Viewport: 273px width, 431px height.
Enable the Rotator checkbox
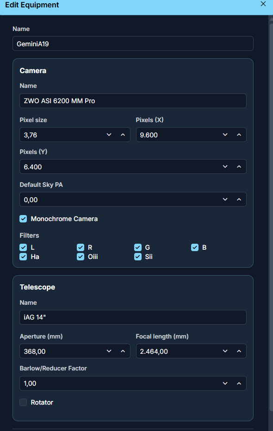[23, 402]
